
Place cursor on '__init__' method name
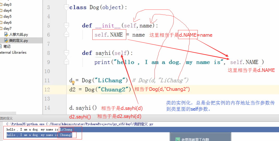[x=108, y=26]
